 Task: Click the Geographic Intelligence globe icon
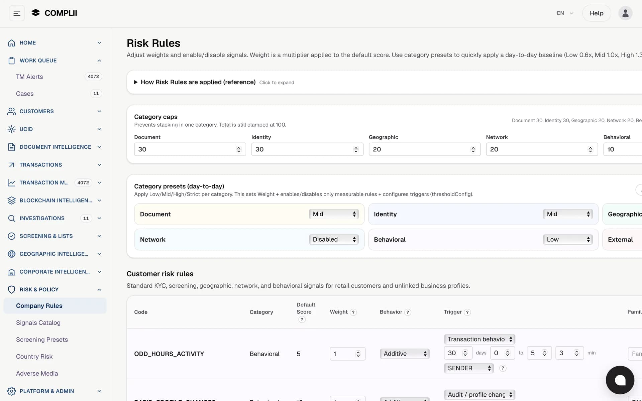pyautogui.click(x=12, y=254)
